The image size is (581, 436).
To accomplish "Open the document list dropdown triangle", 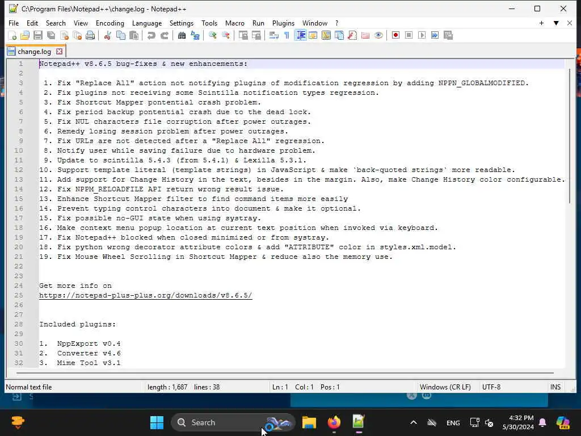I will [556, 23].
